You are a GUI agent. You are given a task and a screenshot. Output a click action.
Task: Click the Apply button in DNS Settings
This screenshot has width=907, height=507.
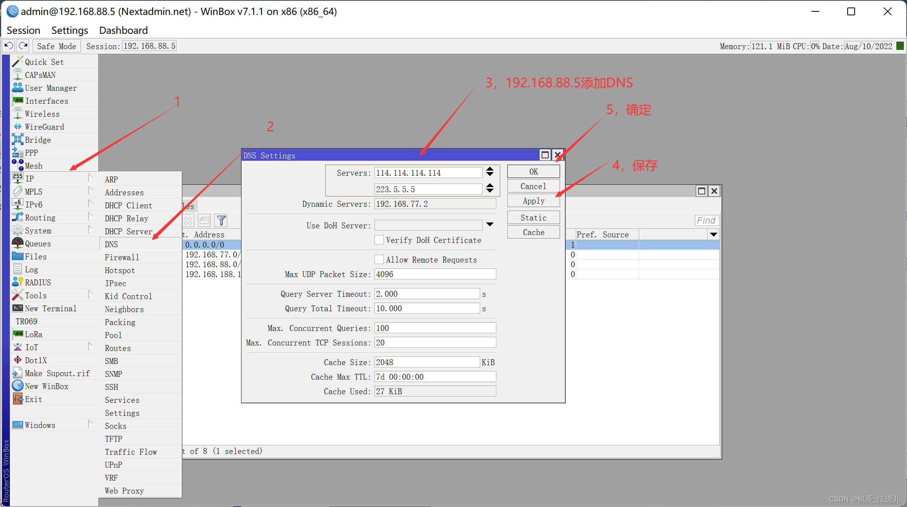pyautogui.click(x=533, y=200)
